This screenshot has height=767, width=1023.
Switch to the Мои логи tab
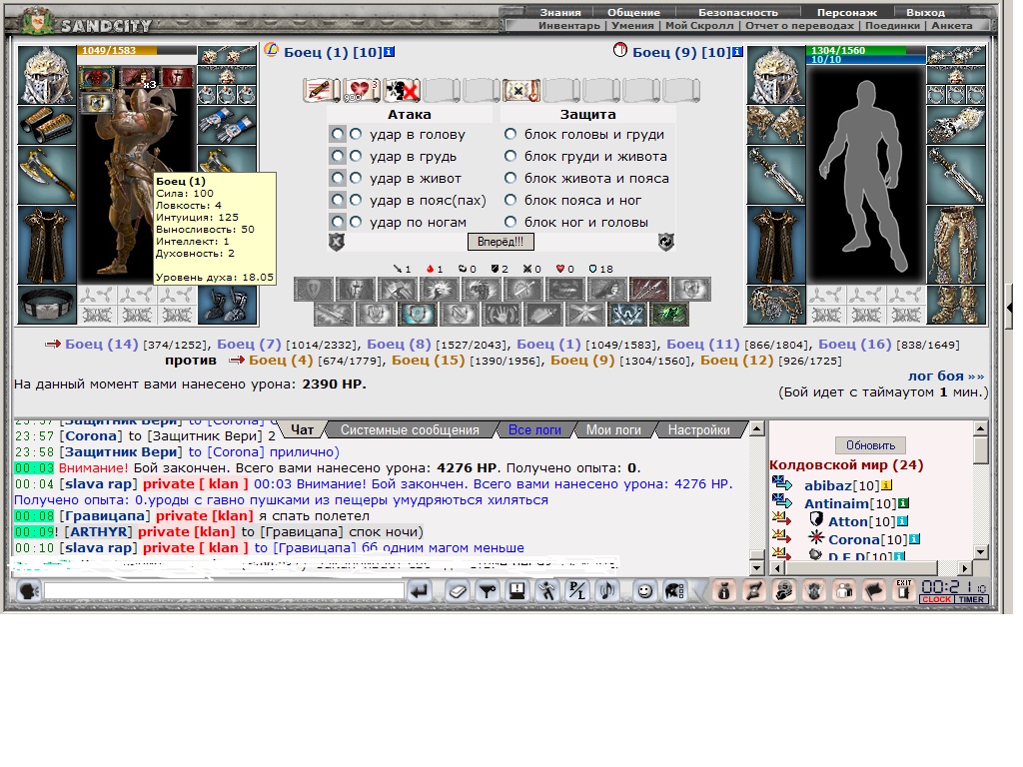613,429
